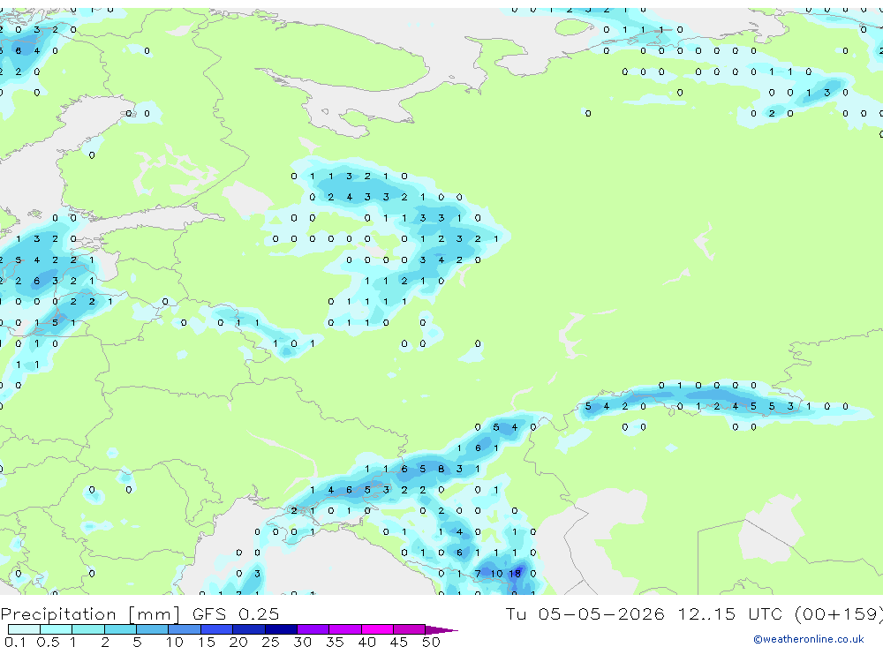Viewport: 883px width, 647px height.
Task: Click the legend swatch between 20 and 25
Action: (x=249, y=629)
